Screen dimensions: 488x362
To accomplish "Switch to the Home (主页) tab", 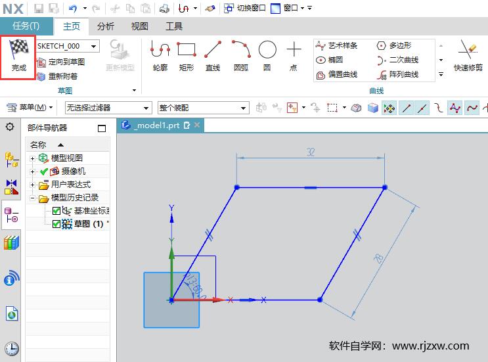I will pos(72,26).
